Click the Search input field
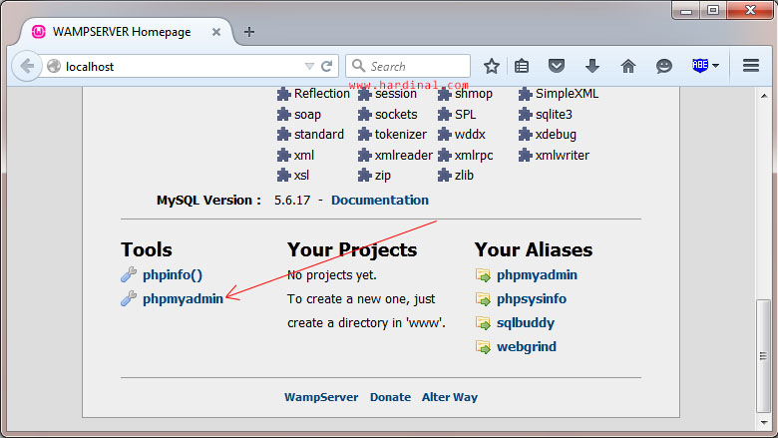Image resolution: width=778 pixels, height=438 pixels. pyautogui.click(x=408, y=66)
